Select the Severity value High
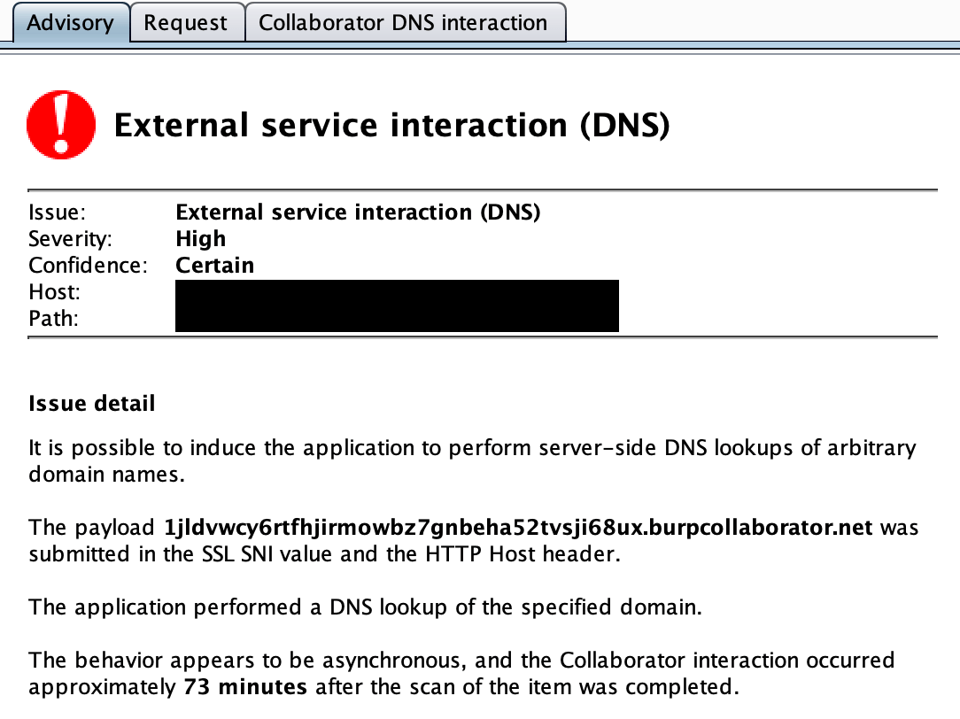Screen dimensions: 960x719 click(x=201, y=238)
